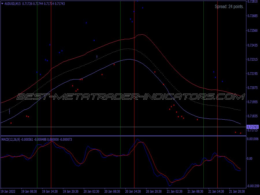The image size is (260, 195).
Task: Click price scale value 0.72075
Action: (x=253, y=88)
